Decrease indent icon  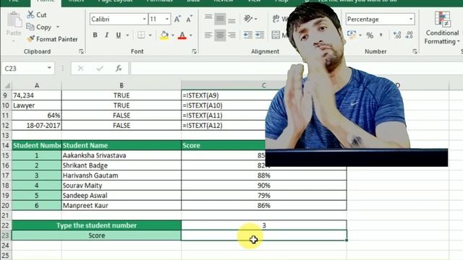point(247,35)
